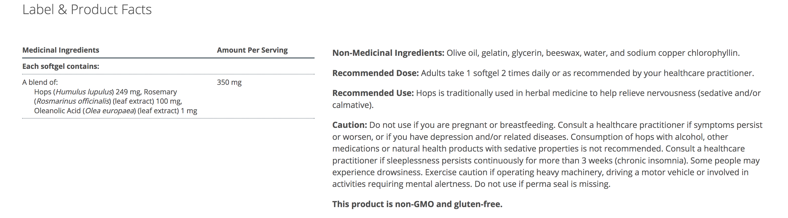Image resolution: width=788 pixels, height=218 pixels.
Task: Click "Oleanolic Acid" in the ingredient blend
Action: click(x=57, y=111)
